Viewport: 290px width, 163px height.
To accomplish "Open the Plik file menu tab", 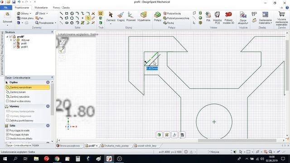I will [x=6, y=8].
